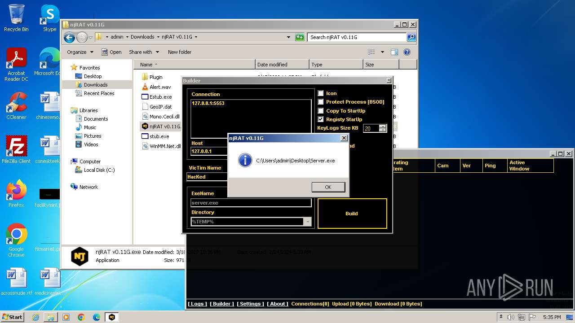Click the Cam column header in njRAT
The width and height of the screenshot is (575, 323).
(x=447, y=166)
